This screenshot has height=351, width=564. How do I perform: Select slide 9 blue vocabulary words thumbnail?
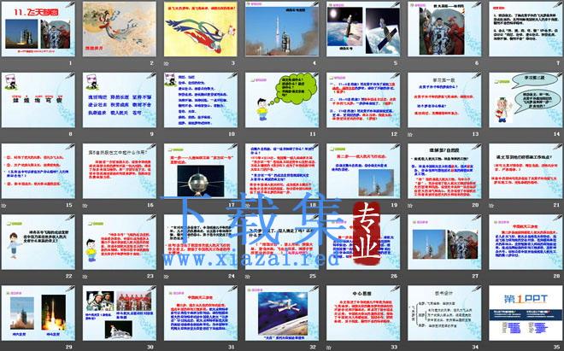120,100
